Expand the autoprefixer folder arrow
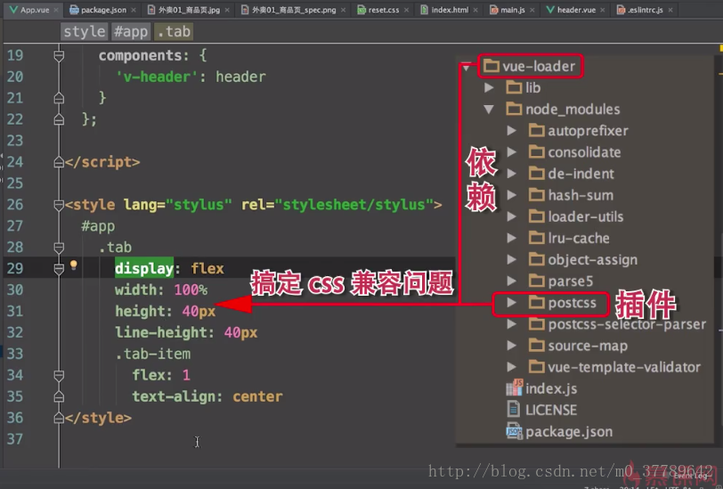This screenshot has width=723, height=489. click(x=511, y=131)
